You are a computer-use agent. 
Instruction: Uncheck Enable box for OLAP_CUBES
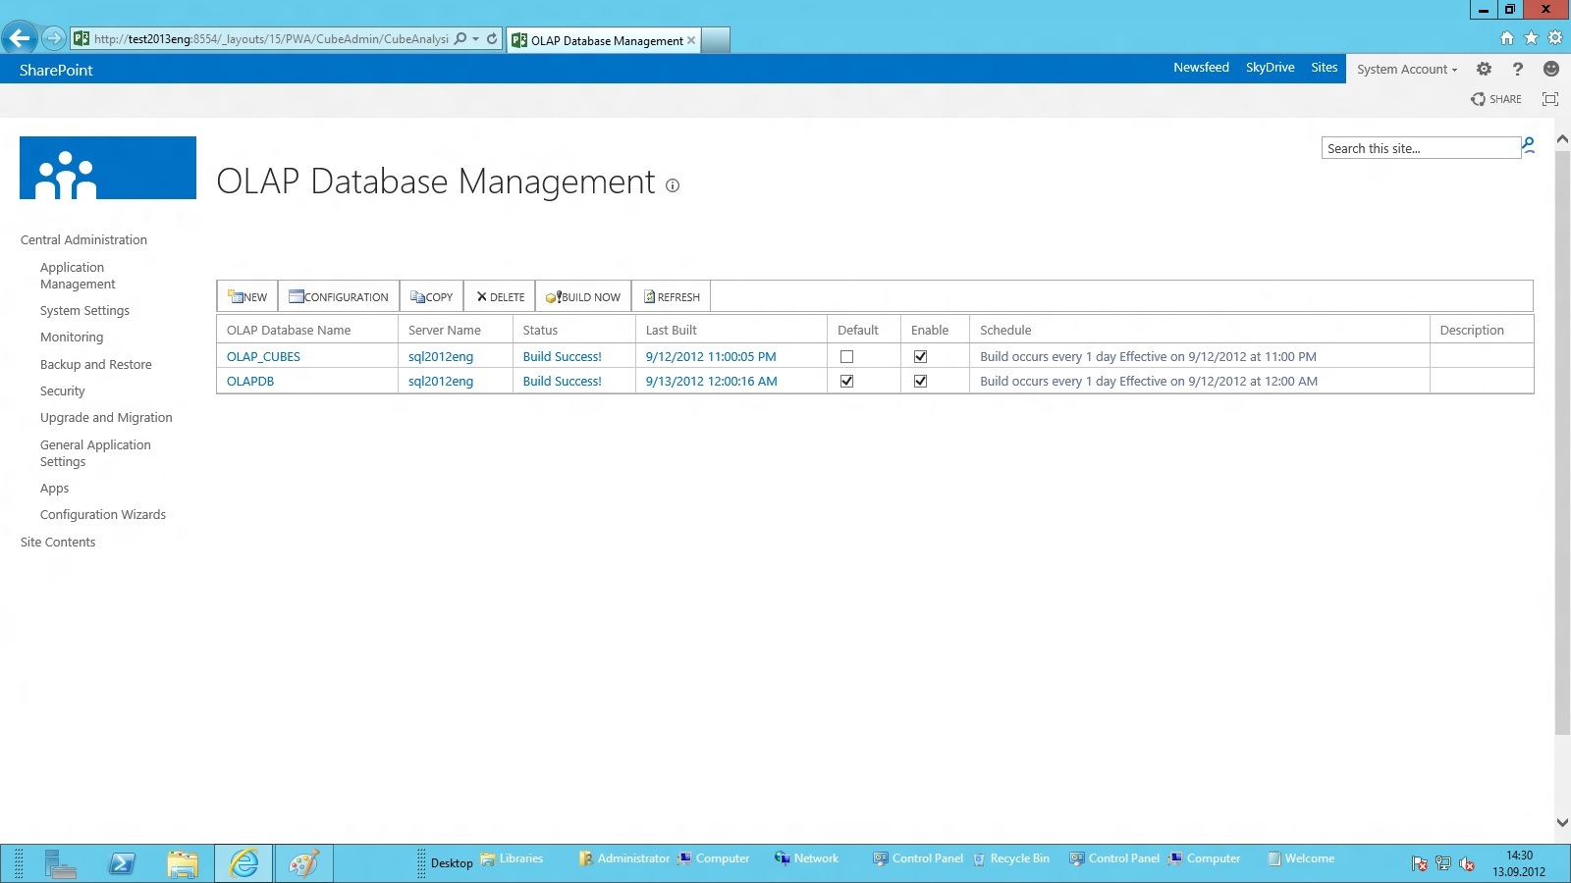coord(920,357)
